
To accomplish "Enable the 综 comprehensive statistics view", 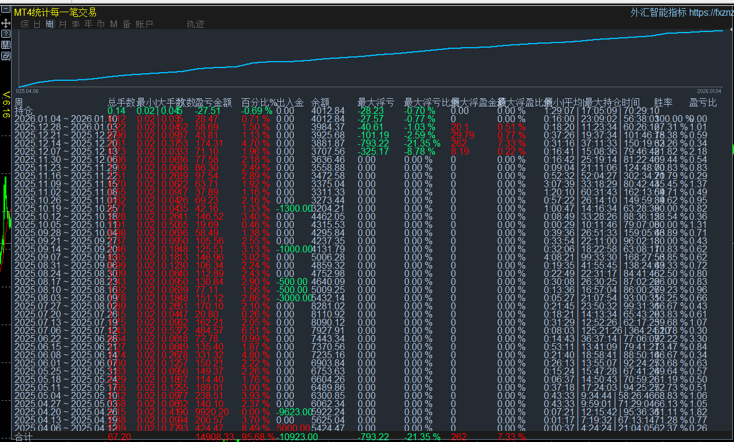I will tap(23, 24).
